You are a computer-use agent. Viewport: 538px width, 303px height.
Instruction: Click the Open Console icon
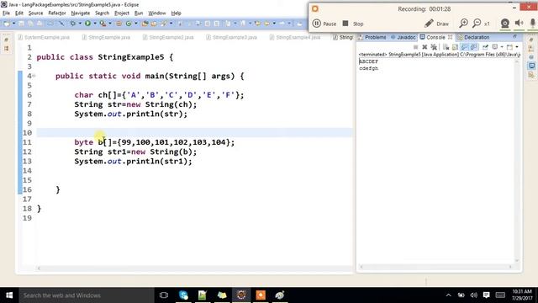510,47
